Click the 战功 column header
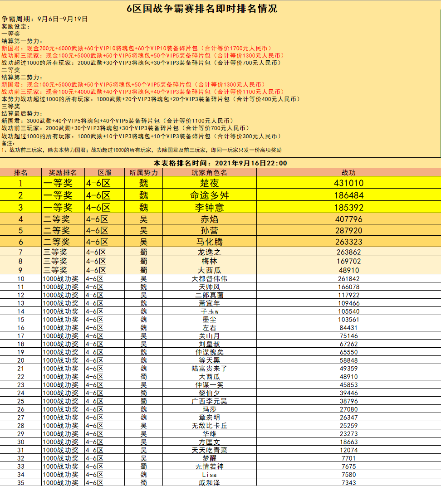This screenshot has width=441, height=486. pos(348,172)
